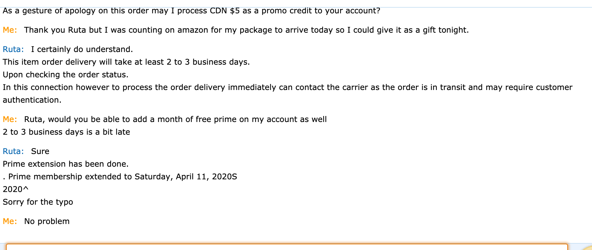
Task: Click "Upon checking the order status." line
Action: [x=65, y=75]
